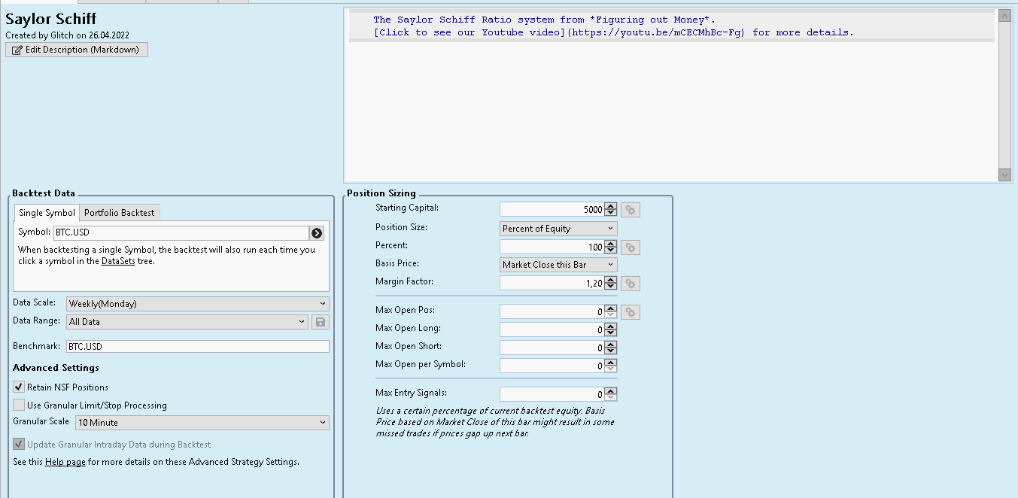Viewport: 1018px width, 498px height.
Task: Open the Basis Price dropdown
Action: click(x=558, y=265)
